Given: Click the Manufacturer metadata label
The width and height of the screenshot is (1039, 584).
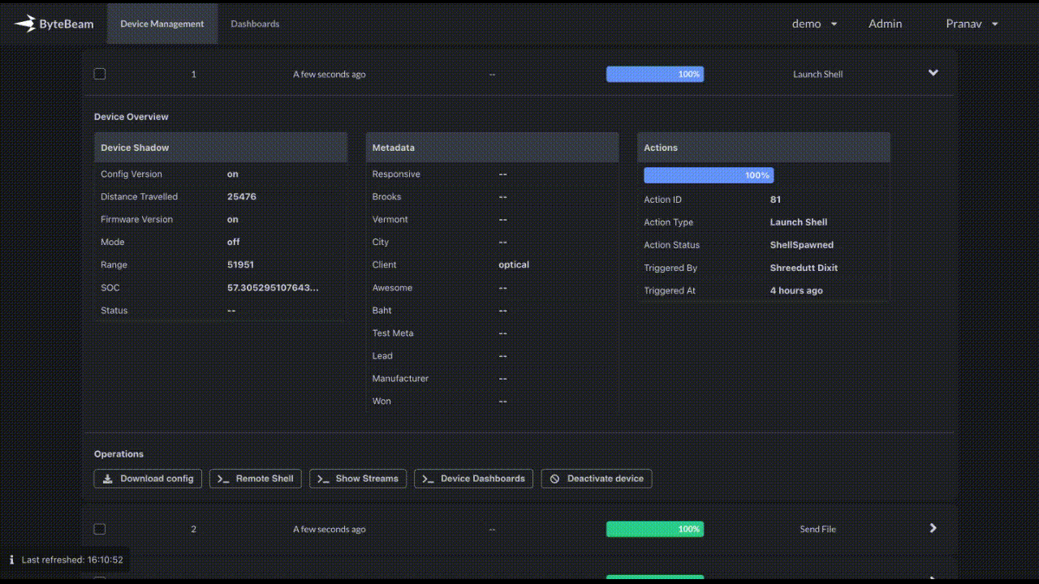Looking at the screenshot, I should click(x=400, y=379).
